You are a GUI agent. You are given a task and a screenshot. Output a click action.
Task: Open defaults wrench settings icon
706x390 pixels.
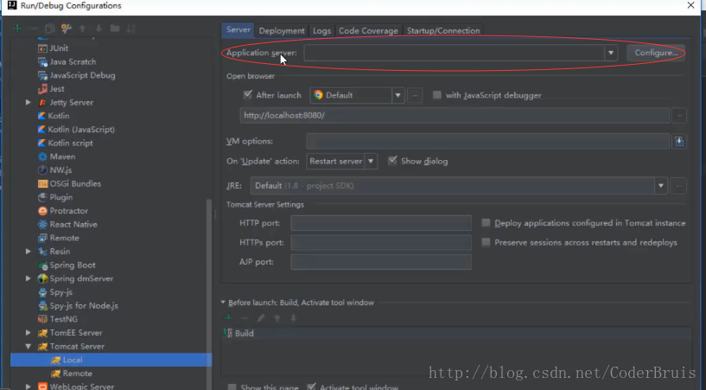tap(67, 29)
